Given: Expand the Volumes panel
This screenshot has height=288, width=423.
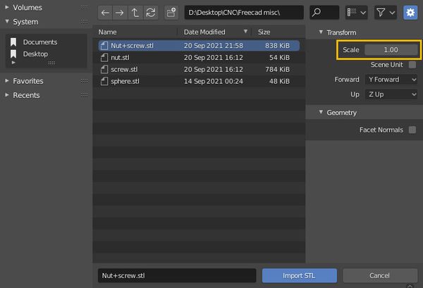Looking at the screenshot, I should (7, 7).
